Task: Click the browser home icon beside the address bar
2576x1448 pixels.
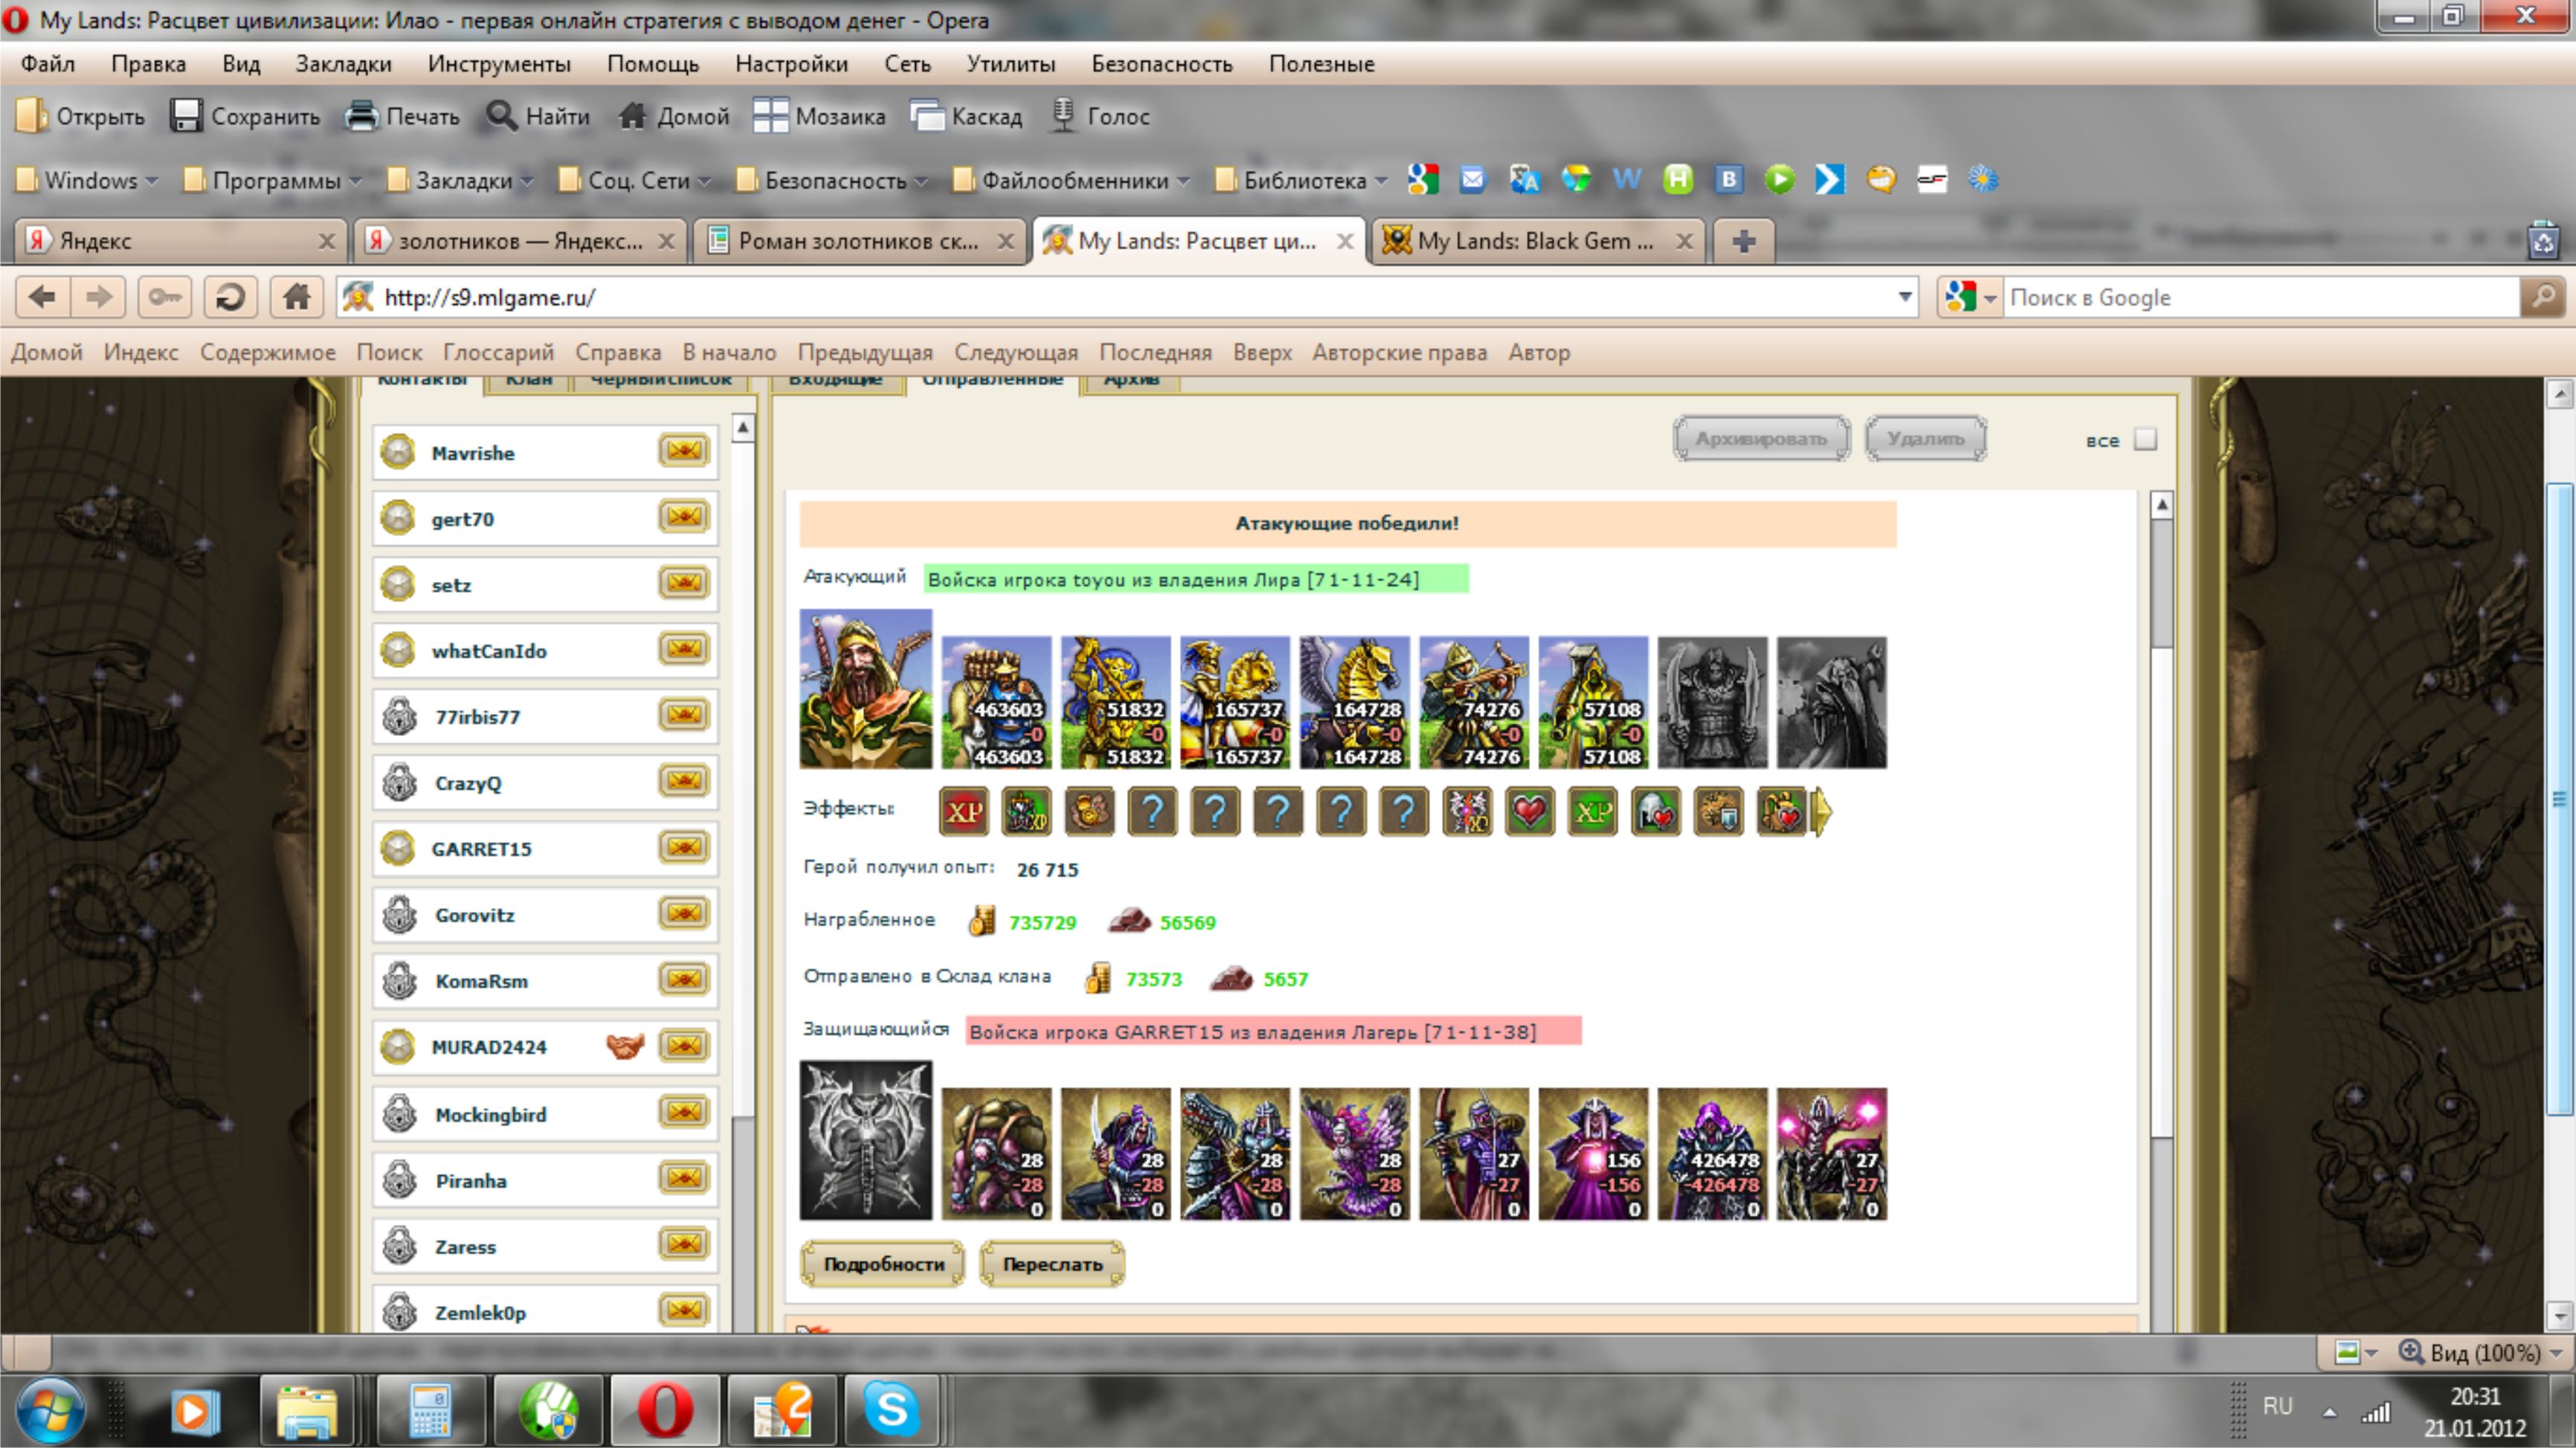Action: [296, 298]
